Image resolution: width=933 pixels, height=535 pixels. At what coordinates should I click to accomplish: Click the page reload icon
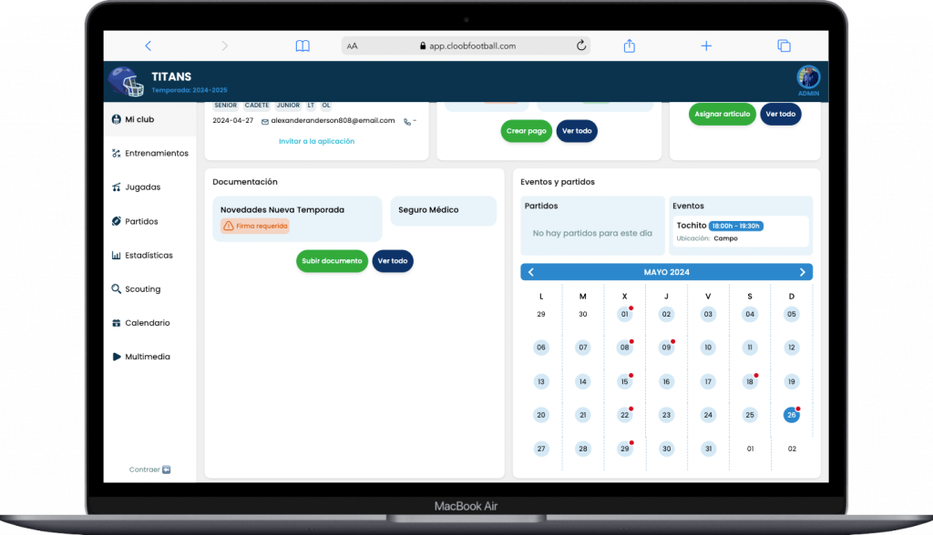581,45
